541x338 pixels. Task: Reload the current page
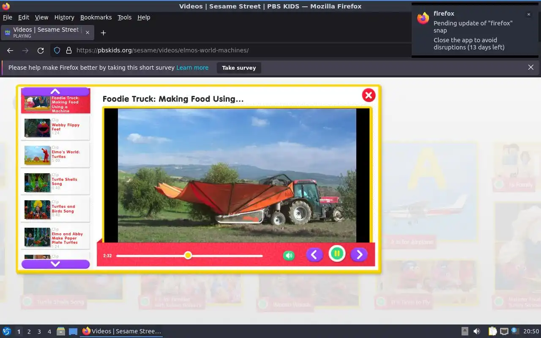click(x=41, y=50)
